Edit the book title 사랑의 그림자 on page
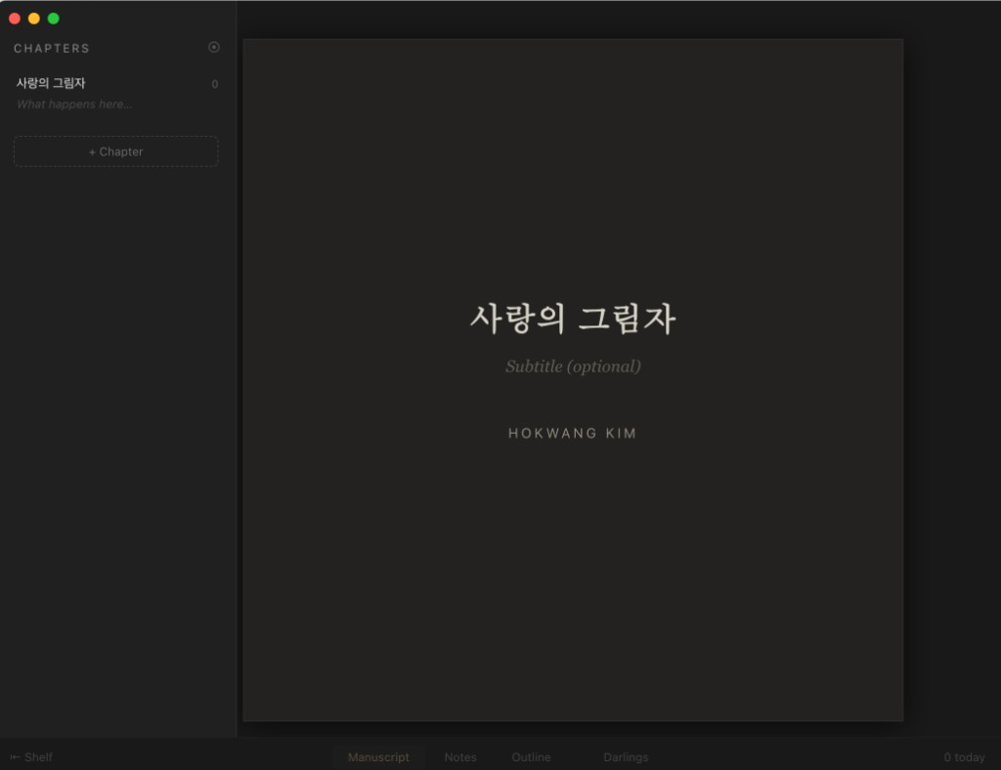This screenshot has width=1001, height=770. coord(573,318)
